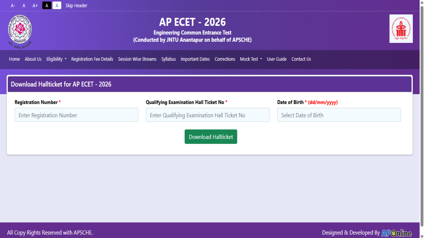Image resolution: width=424 pixels, height=238 pixels.
Task: Expand the Eligibility dropdown menu
Action: click(x=56, y=59)
